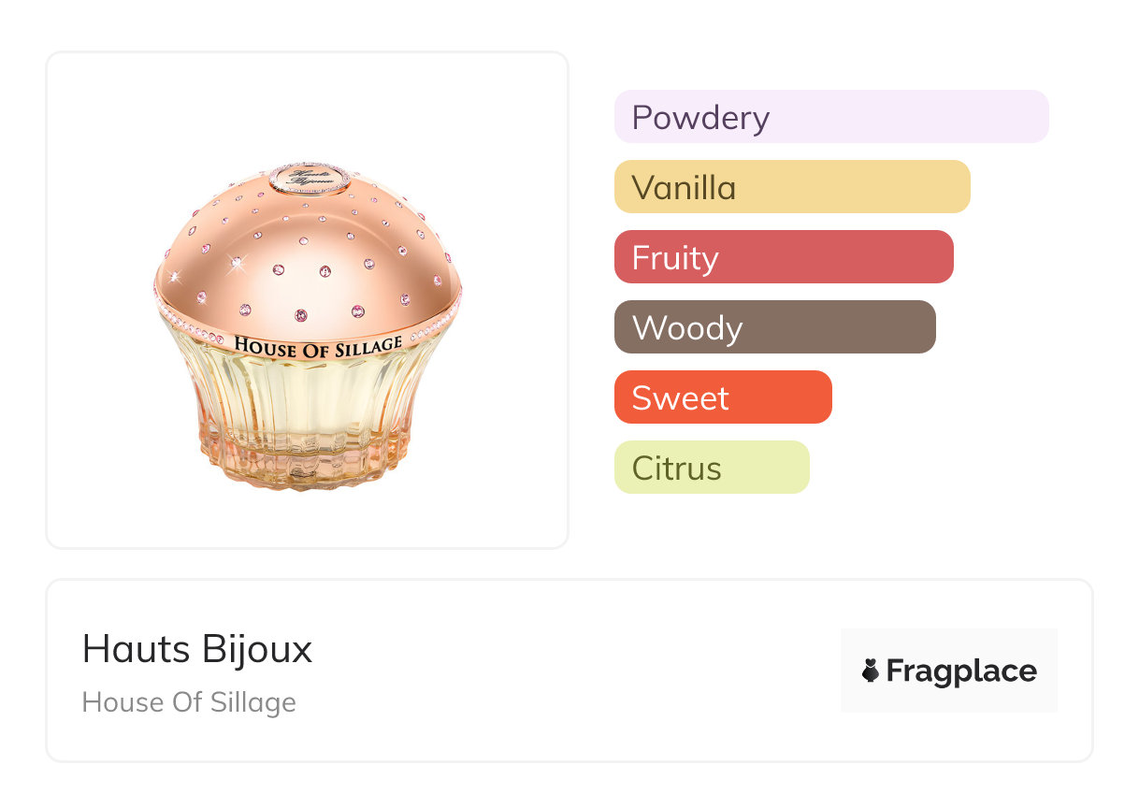The width and height of the screenshot is (1139, 808).
Task: Select the green Citrus accord bar
Action: coord(711,468)
